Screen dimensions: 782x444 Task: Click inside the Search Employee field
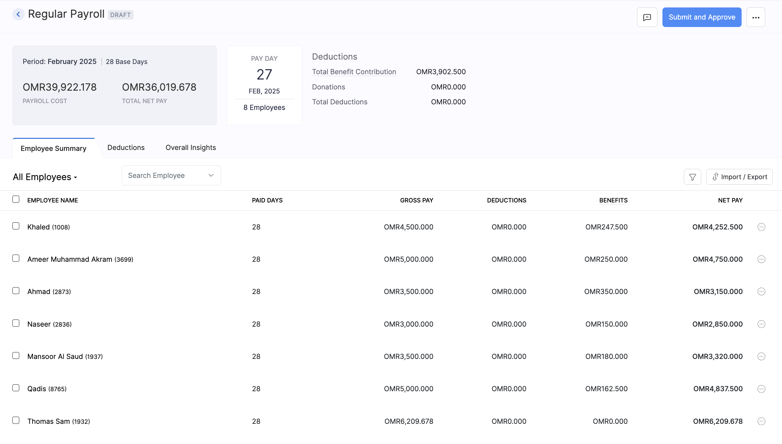pyautogui.click(x=161, y=175)
